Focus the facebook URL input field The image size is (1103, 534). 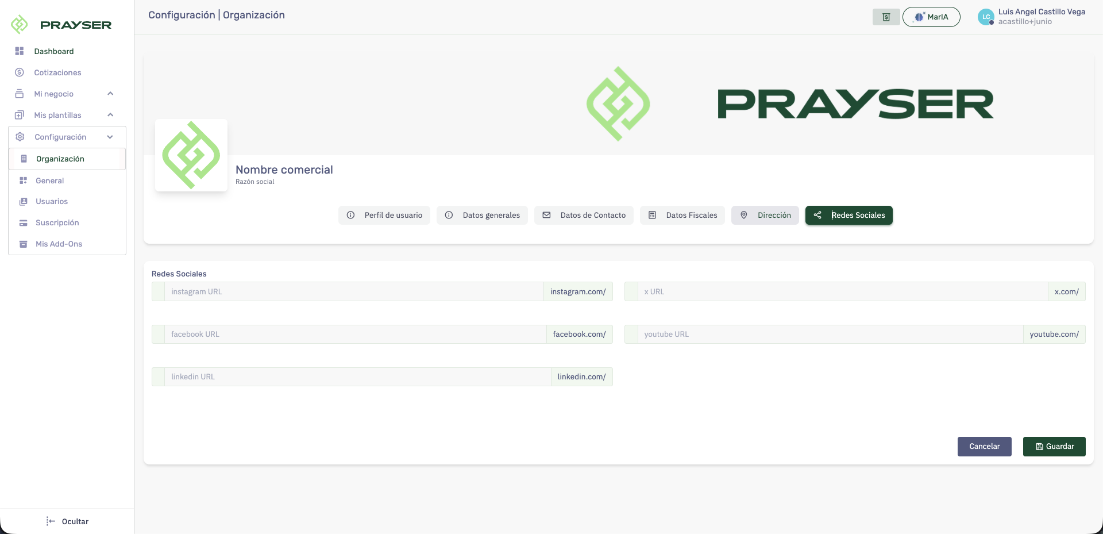tap(354, 335)
